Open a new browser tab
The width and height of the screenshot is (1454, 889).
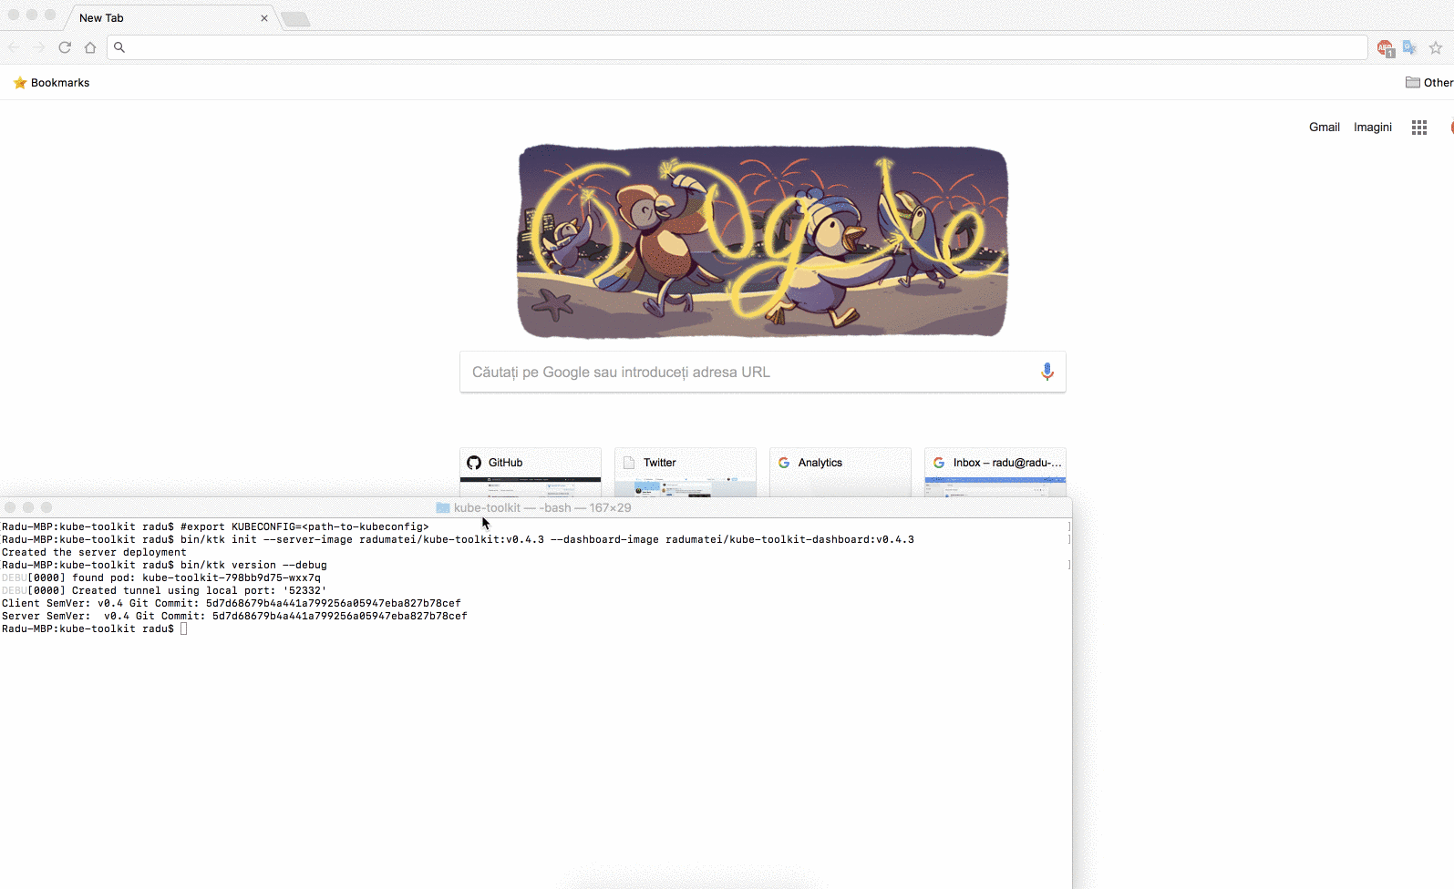coord(295,19)
